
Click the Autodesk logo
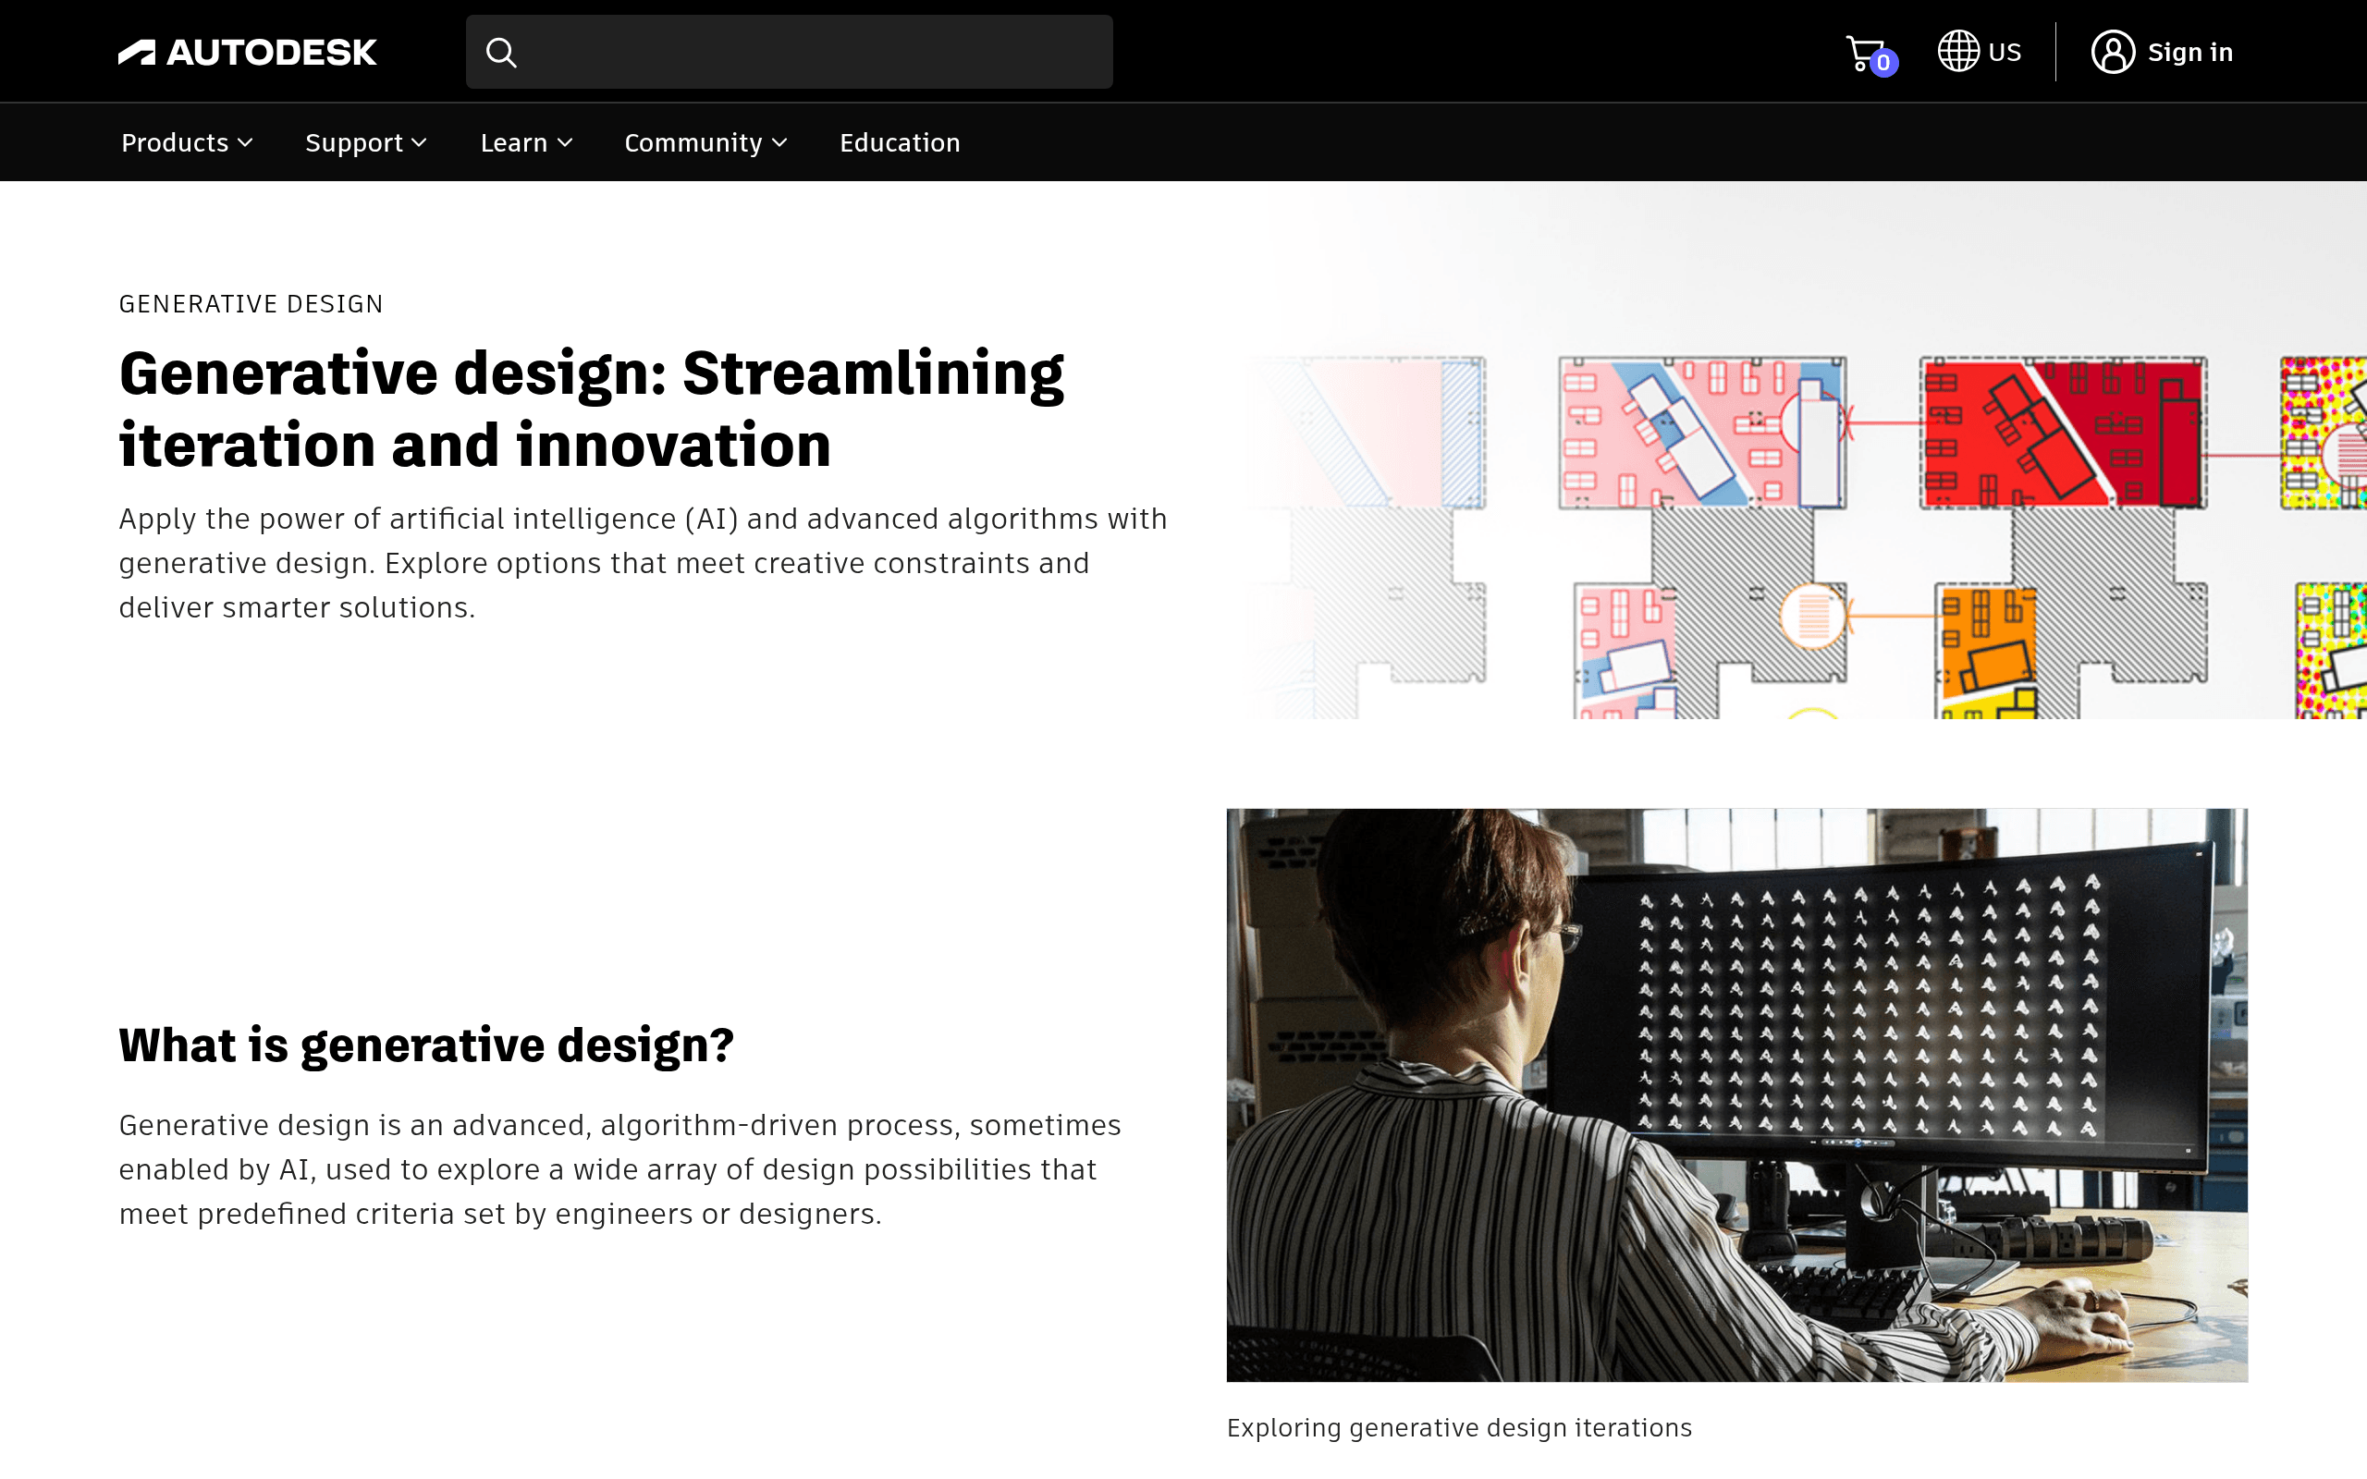[x=247, y=52]
